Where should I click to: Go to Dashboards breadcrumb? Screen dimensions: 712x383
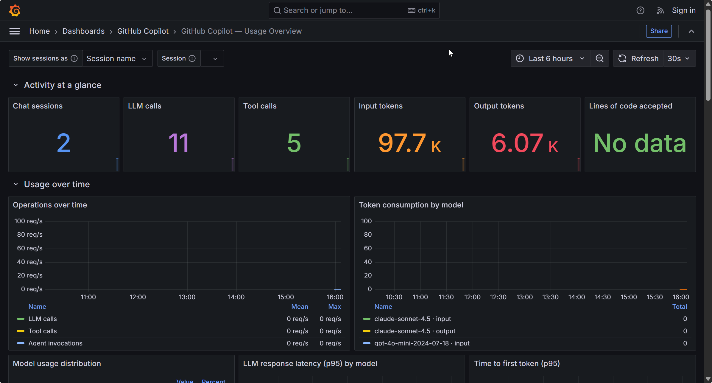83,31
